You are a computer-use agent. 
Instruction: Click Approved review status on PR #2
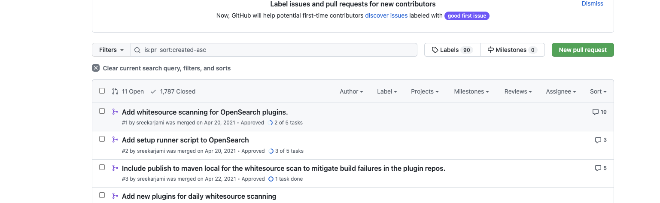coord(253,151)
